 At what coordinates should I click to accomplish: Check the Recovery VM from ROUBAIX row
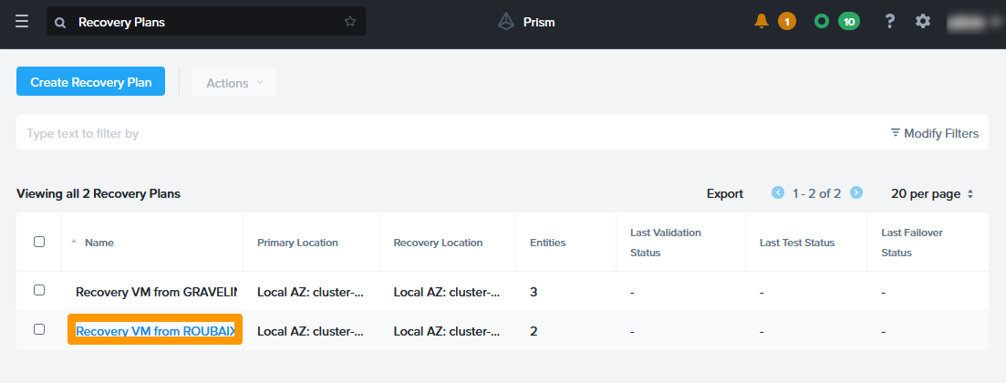click(39, 329)
